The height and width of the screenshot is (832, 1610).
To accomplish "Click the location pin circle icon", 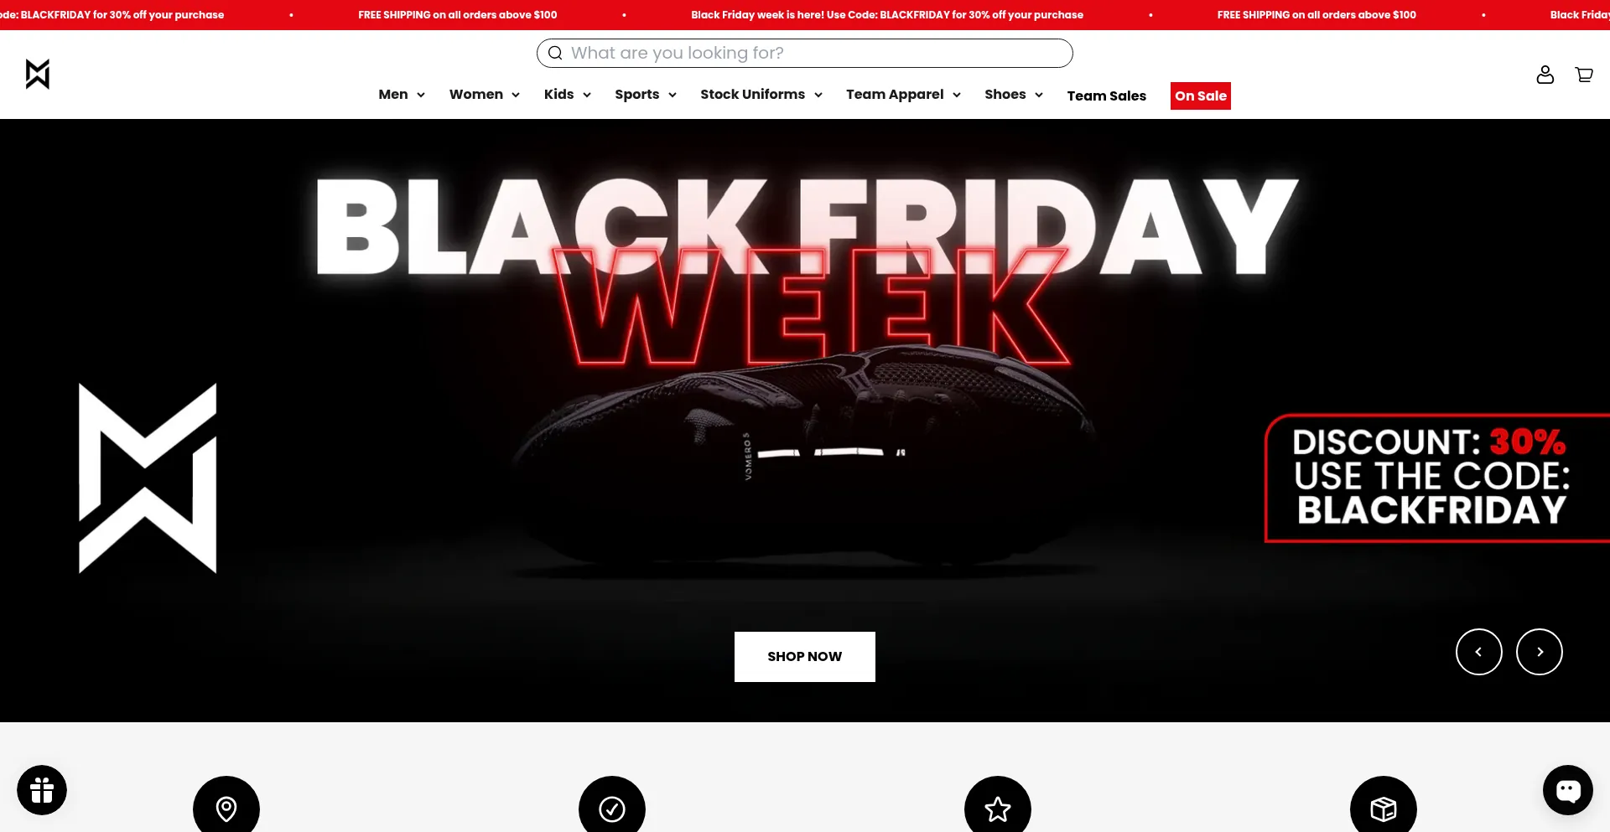I will point(226,808).
